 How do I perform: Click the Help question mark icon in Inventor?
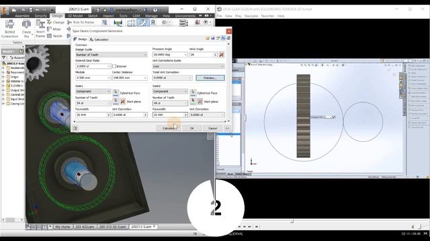pyautogui.click(x=155, y=10)
